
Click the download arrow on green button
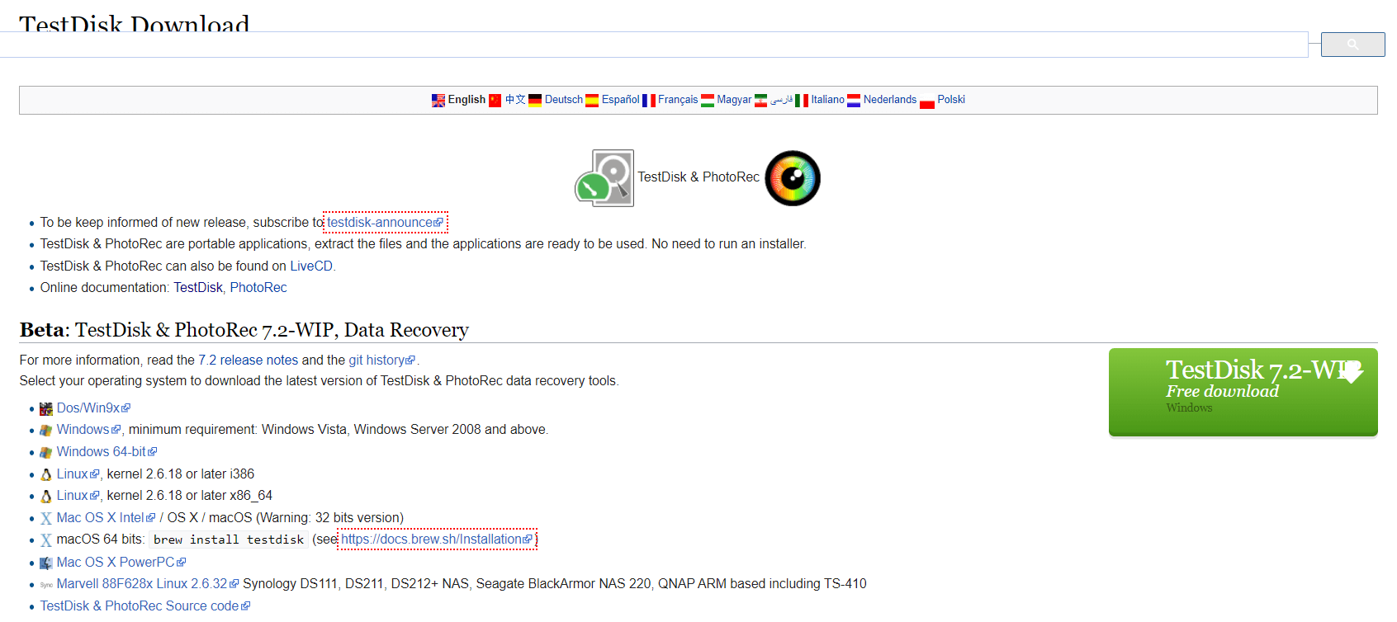[1351, 372]
